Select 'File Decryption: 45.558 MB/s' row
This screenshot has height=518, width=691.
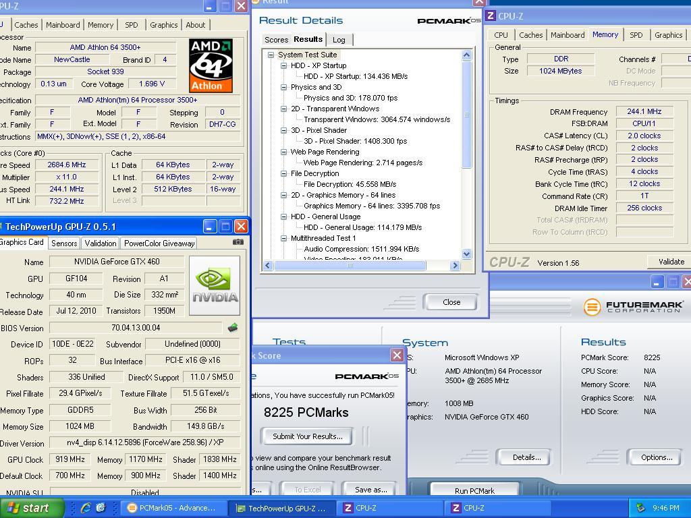pos(350,184)
